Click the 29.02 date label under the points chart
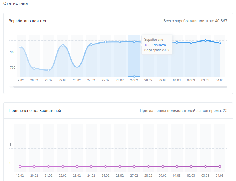Image resolution: width=236 pixels, height=181 pixels. click(163, 80)
